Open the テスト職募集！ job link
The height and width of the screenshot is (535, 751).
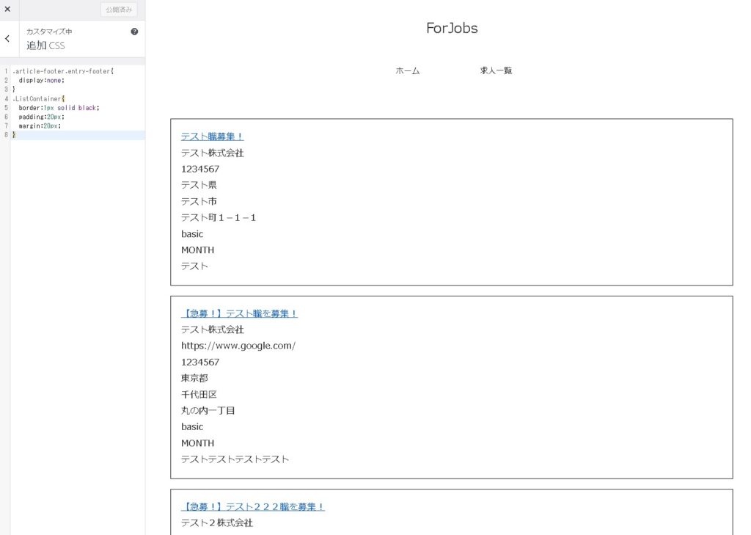[212, 137]
